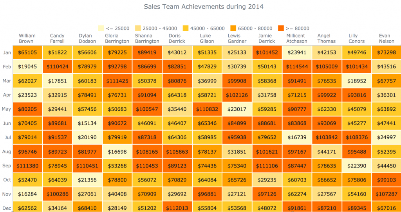Select the Lilly Conors column header
The width and height of the screenshot is (401, 212).
coord(356,38)
